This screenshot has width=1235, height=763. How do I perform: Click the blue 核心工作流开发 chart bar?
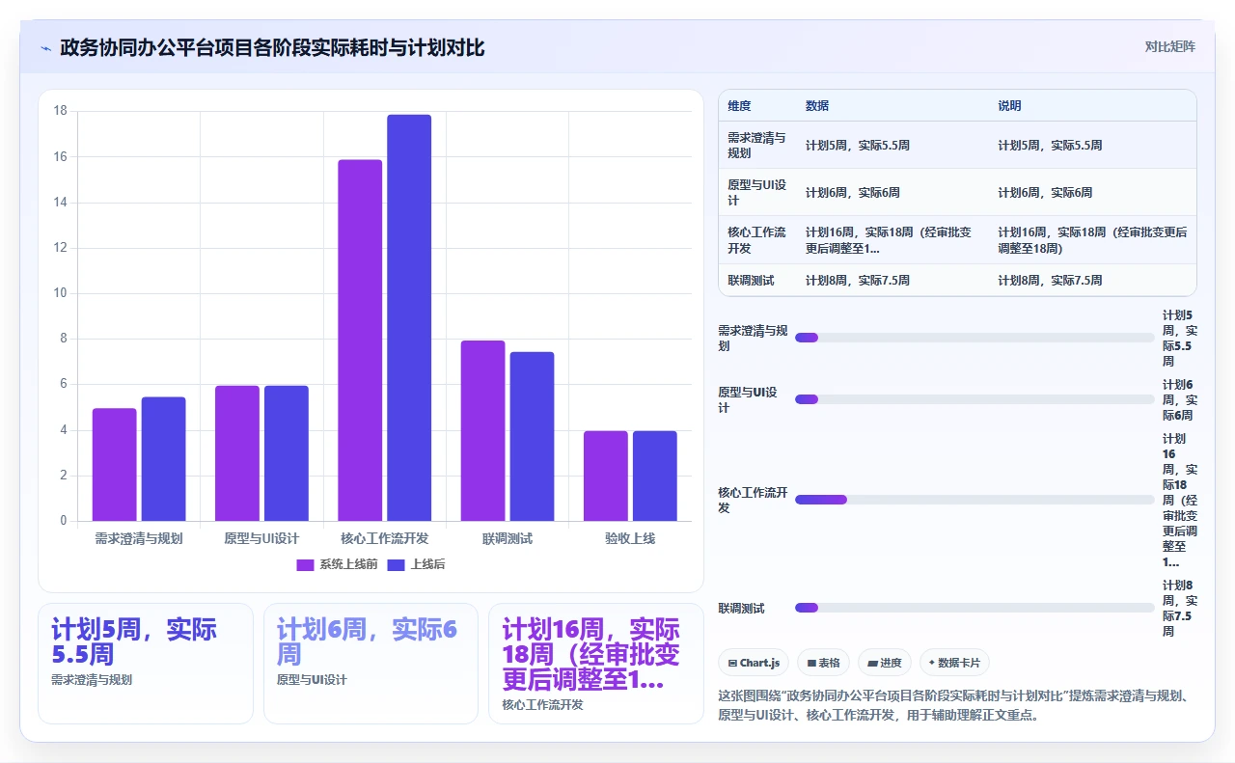pos(409,318)
